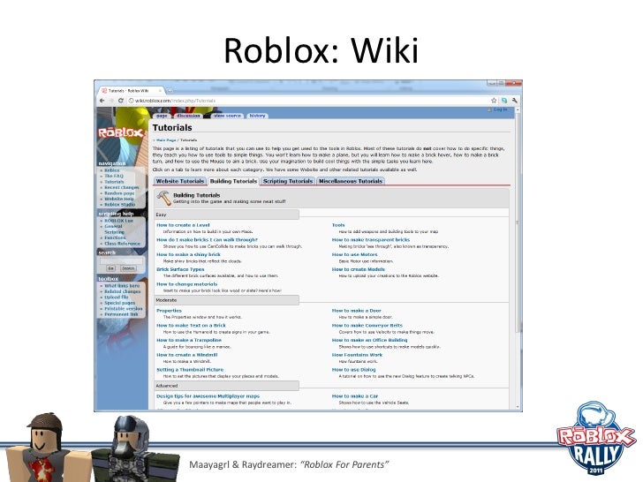Open a new browser tab

[x=170, y=91]
